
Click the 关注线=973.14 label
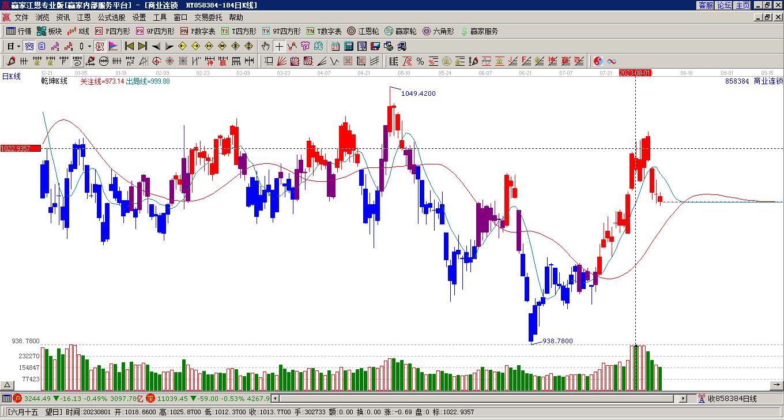(x=102, y=81)
